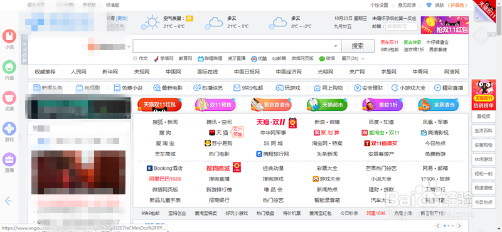The width and height of the screenshot is (502, 232).
Task: Click the 新闻头条 newspaper icon
Action: (x=37, y=88)
